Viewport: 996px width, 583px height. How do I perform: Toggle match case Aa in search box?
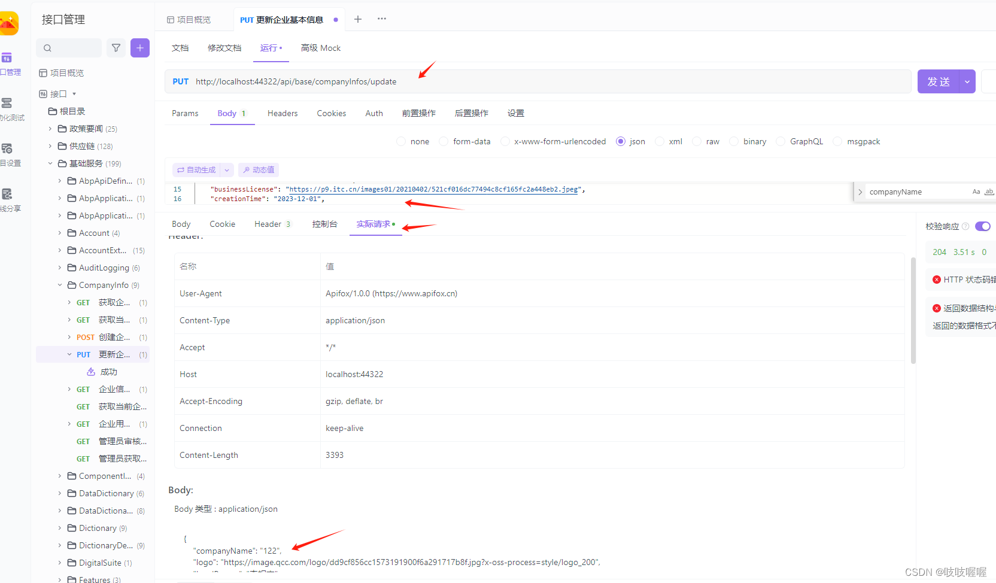(x=976, y=192)
